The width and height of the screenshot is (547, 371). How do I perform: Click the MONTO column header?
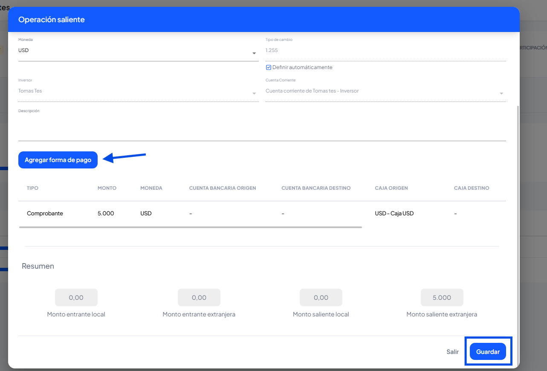(x=107, y=188)
